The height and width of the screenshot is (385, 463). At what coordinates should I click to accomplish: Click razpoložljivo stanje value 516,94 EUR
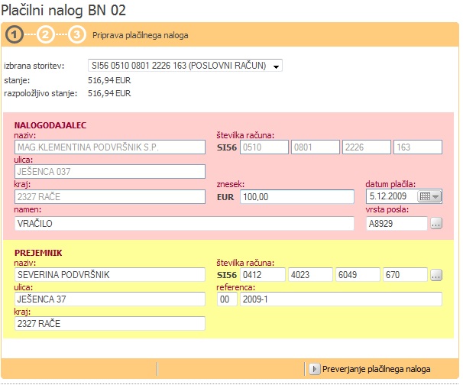[x=109, y=93]
